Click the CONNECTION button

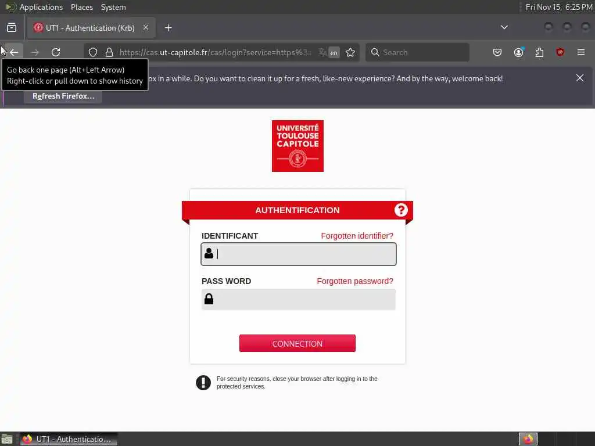[297, 343]
